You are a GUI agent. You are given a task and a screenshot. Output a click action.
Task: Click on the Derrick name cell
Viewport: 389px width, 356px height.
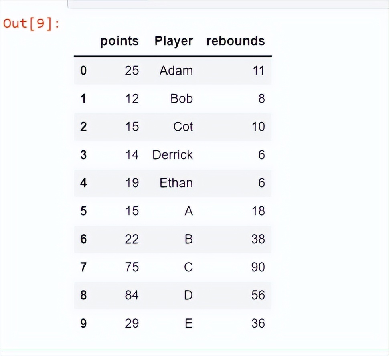(173, 155)
